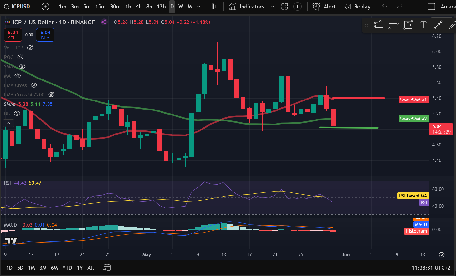This screenshot has width=456, height=276.
Task: Open the candlestick chart style icon
Action: point(214,7)
